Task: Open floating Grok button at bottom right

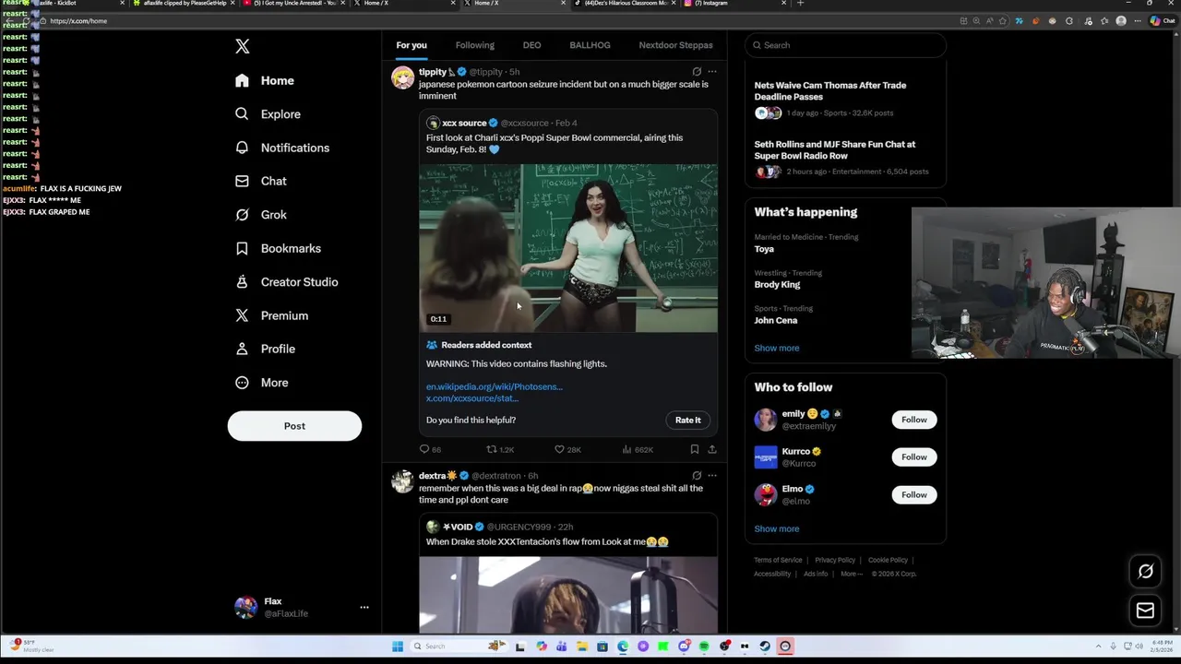Action: (x=1145, y=571)
